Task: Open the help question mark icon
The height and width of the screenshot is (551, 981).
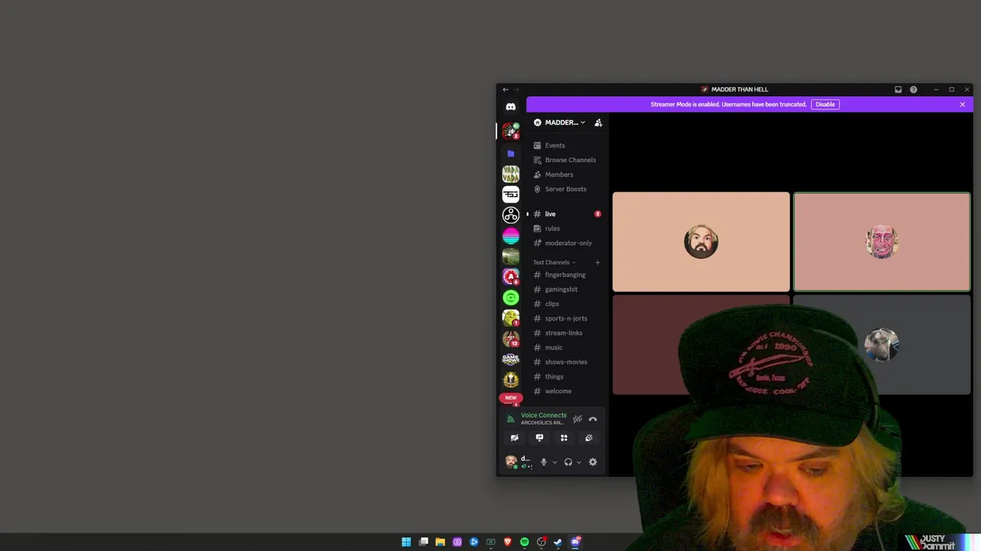Action: (x=914, y=90)
